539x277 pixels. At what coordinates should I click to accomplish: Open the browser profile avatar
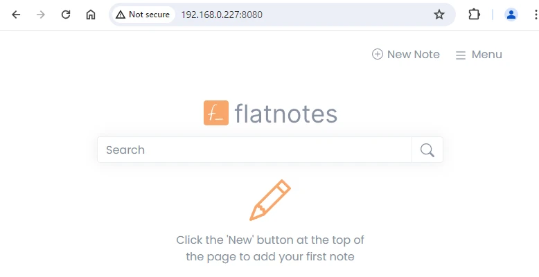[x=511, y=15]
